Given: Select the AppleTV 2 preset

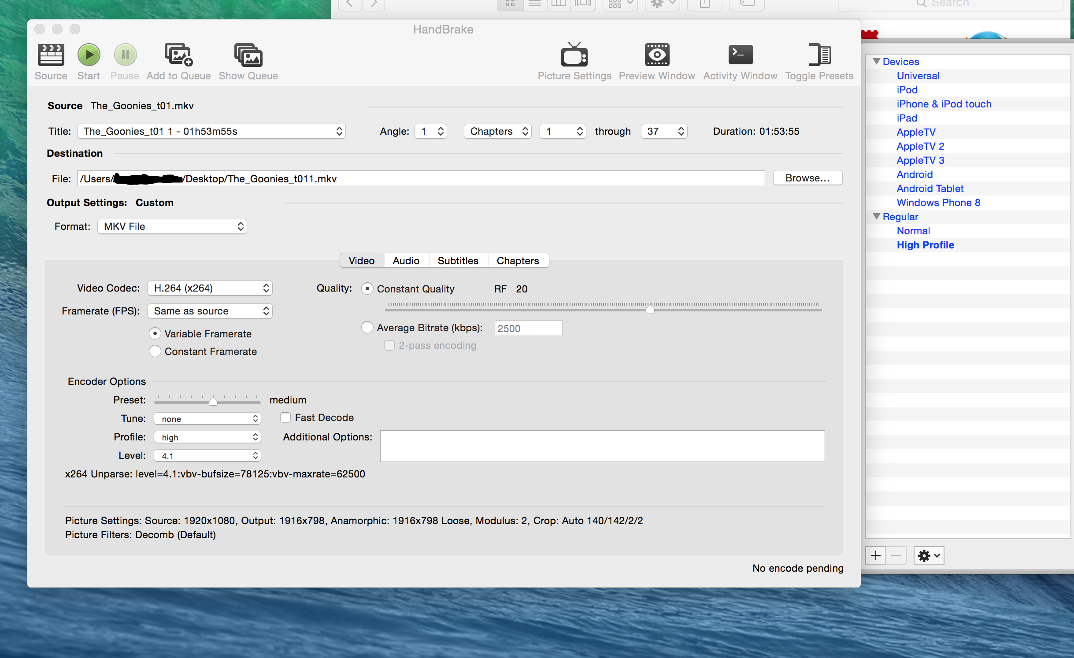Looking at the screenshot, I should click(921, 146).
